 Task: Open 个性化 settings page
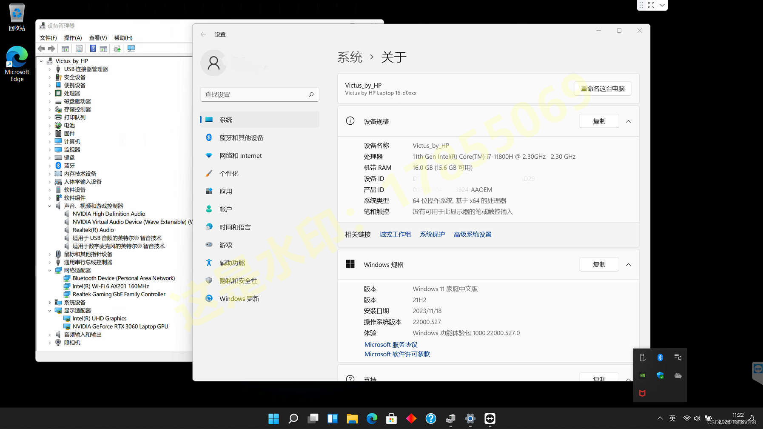259,173
